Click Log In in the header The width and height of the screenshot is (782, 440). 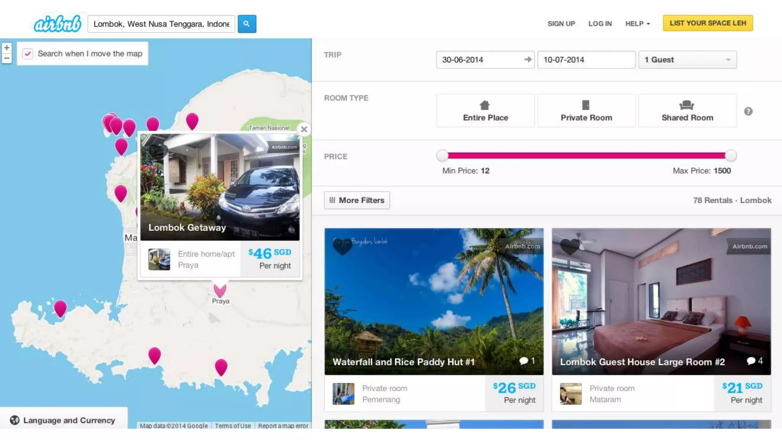599,24
